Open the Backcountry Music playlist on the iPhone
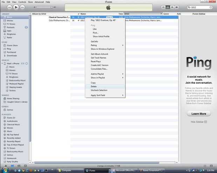Screen dimensions: 217x173 pos(17,80)
